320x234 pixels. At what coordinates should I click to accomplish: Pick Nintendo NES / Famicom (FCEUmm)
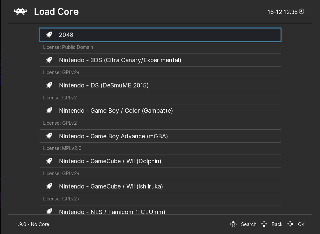pyautogui.click(x=112, y=211)
